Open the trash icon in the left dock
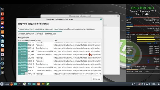This screenshot has width=160, height=90. point(2,72)
